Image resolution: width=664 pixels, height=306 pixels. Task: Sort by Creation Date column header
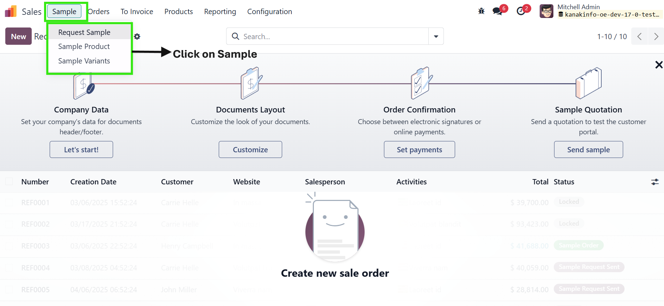[x=93, y=182]
